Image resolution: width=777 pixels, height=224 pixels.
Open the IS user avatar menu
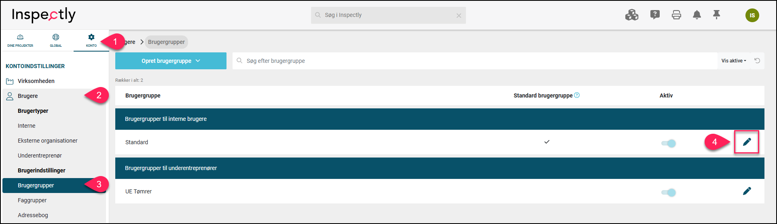point(752,15)
